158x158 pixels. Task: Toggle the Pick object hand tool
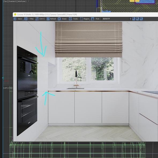click(92, 19)
